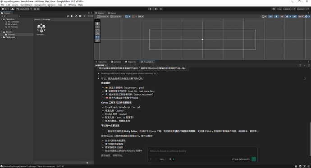Switch to the Hierarchy tab

101,62
